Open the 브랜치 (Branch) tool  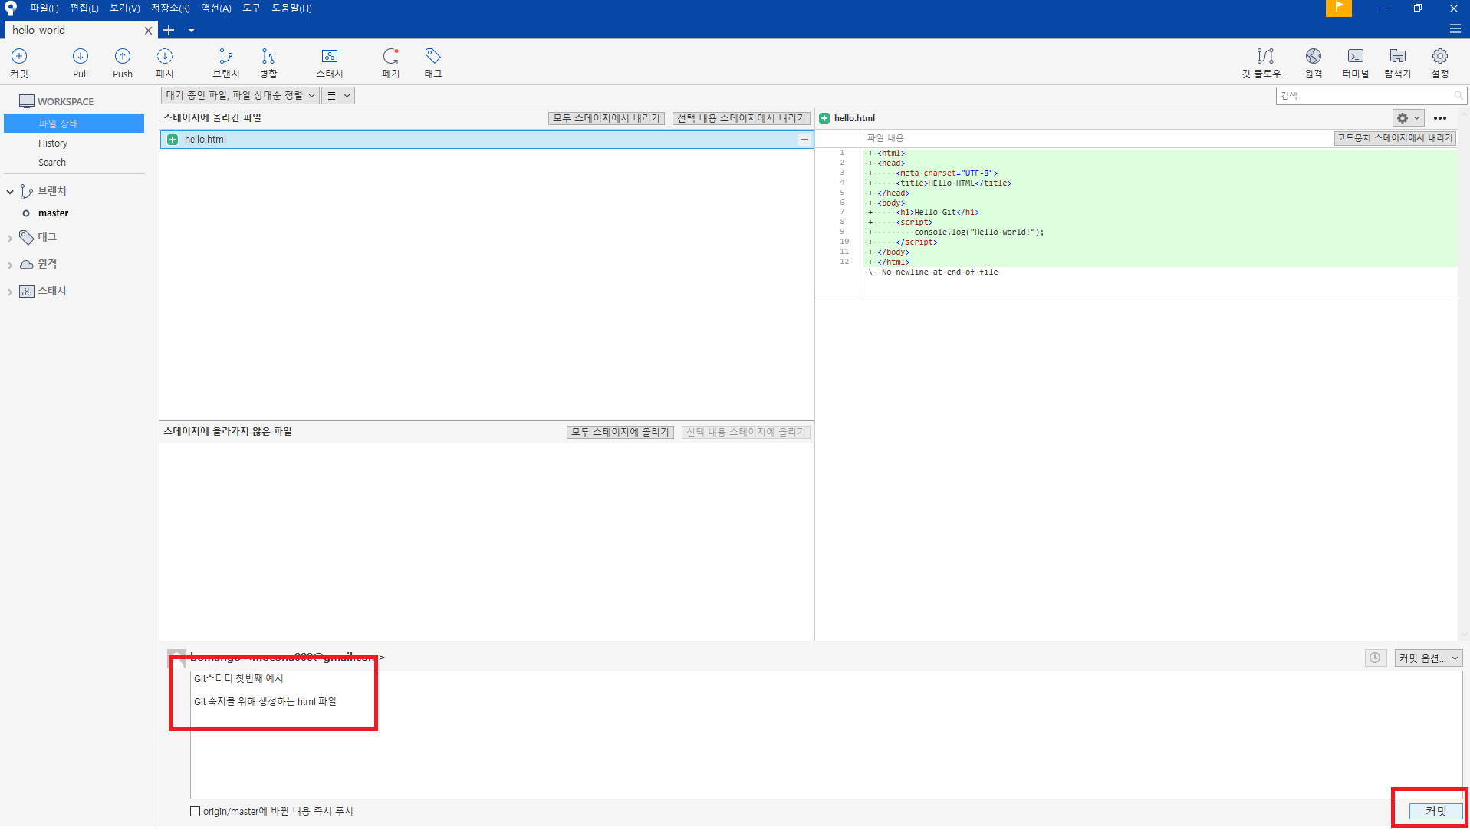[225, 63]
